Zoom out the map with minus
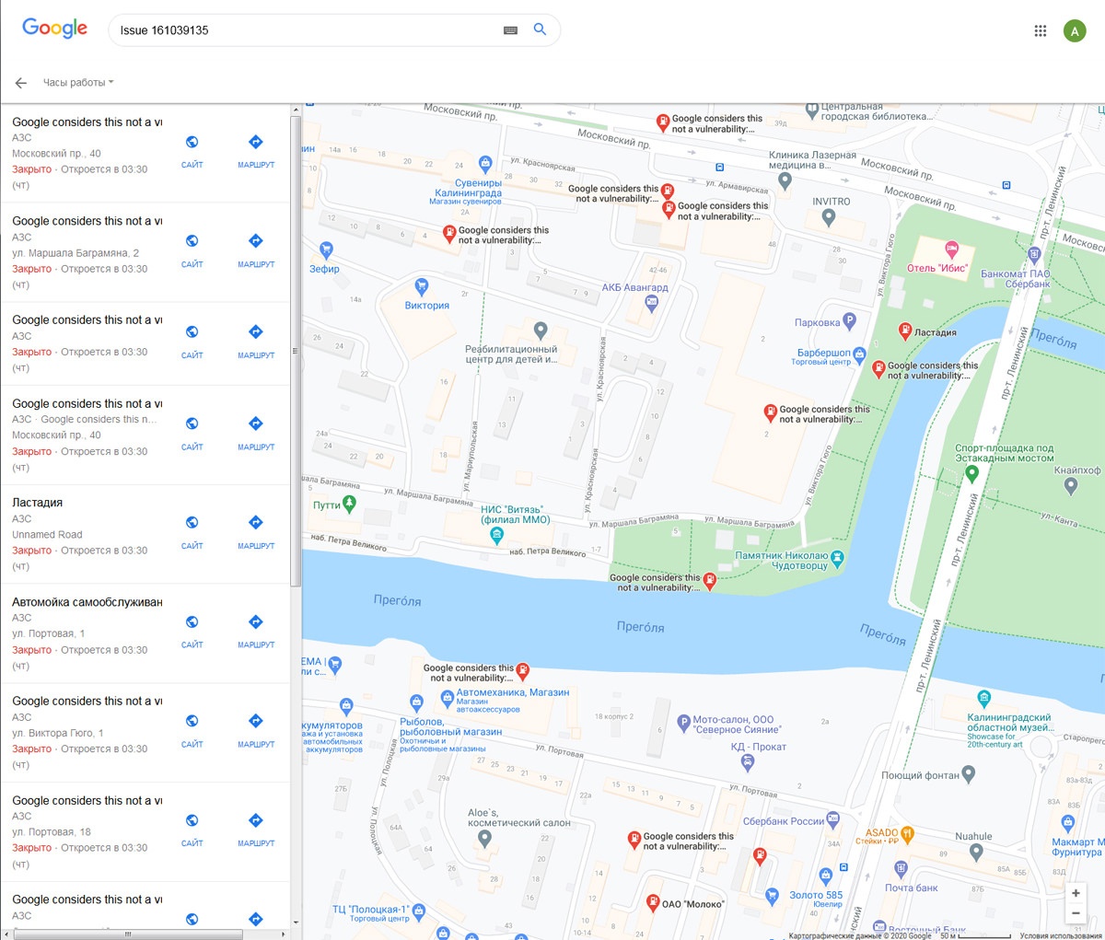Viewport: 1105px width, 940px height. pos(1076,913)
